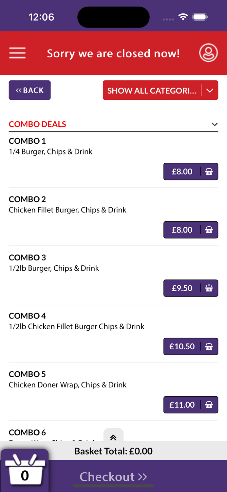Tap the Sorry we are closed banner
The image size is (227, 492).
click(113, 53)
